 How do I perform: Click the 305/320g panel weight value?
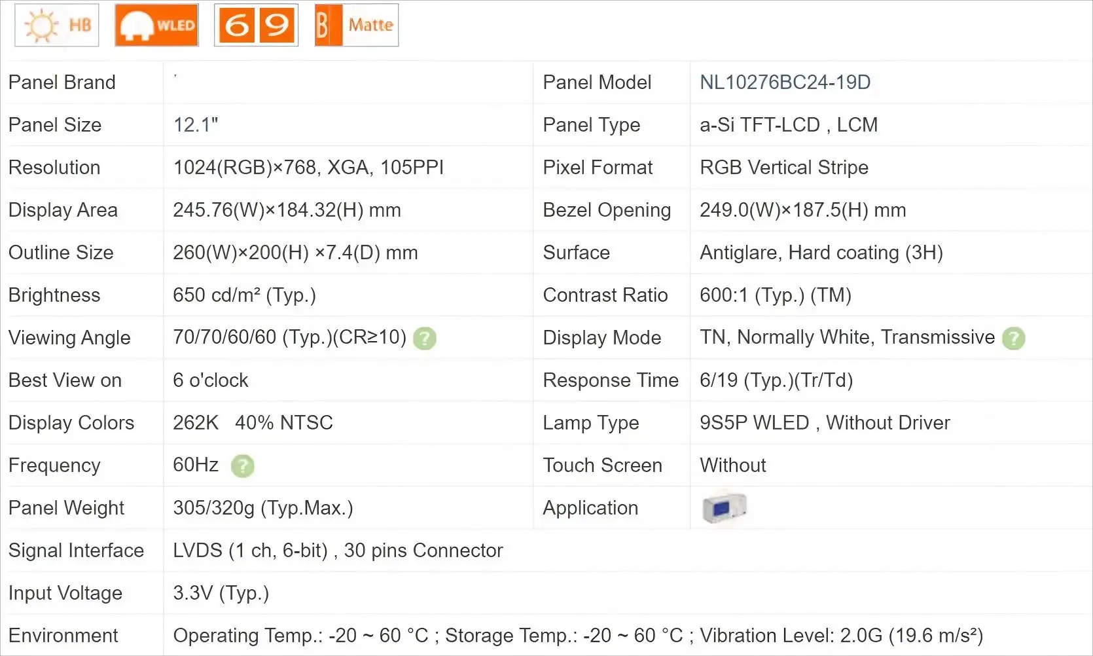[262, 508]
